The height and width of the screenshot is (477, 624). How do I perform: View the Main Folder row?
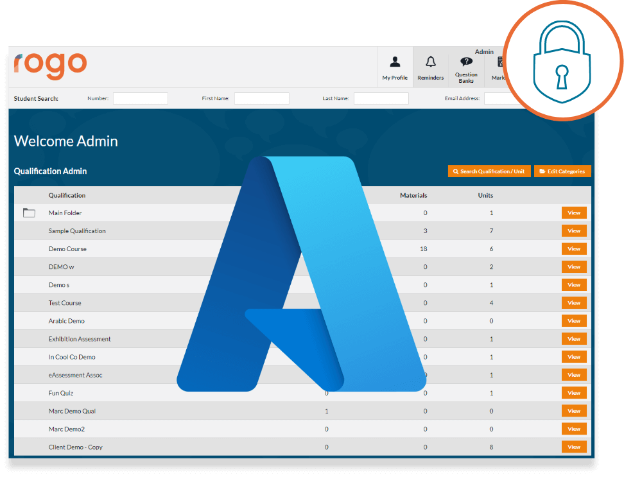[x=574, y=213]
